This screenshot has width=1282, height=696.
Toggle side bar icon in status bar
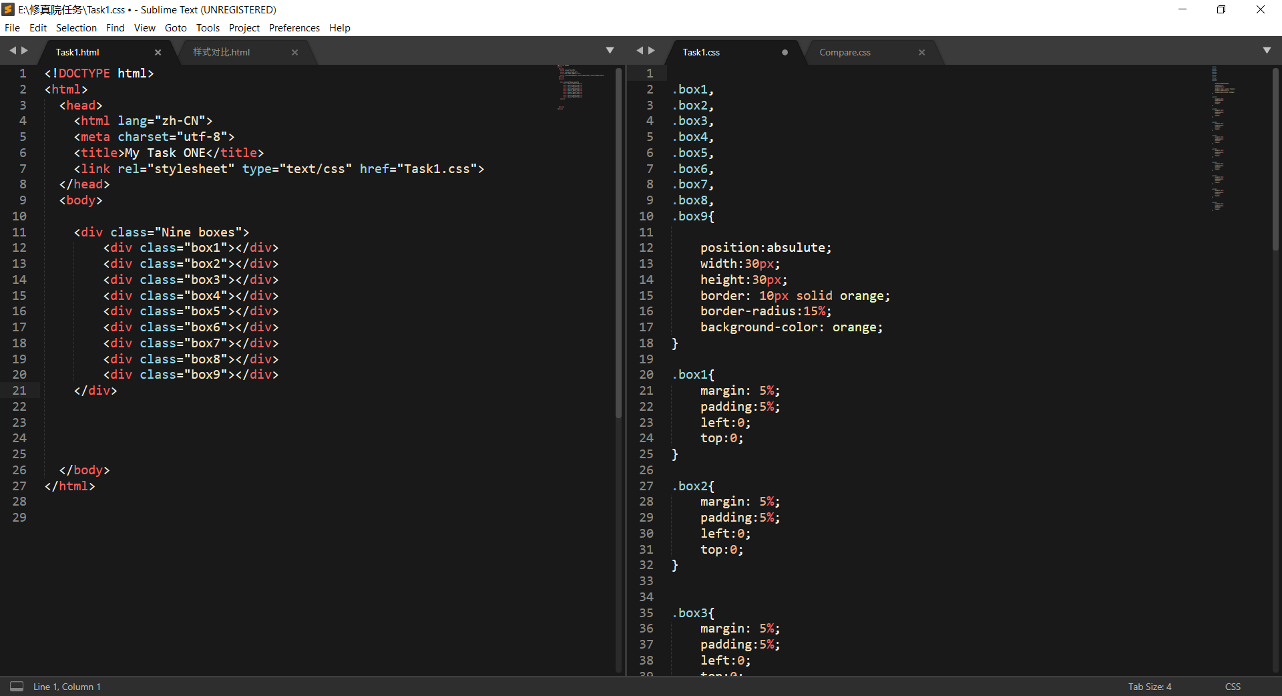[x=17, y=687]
